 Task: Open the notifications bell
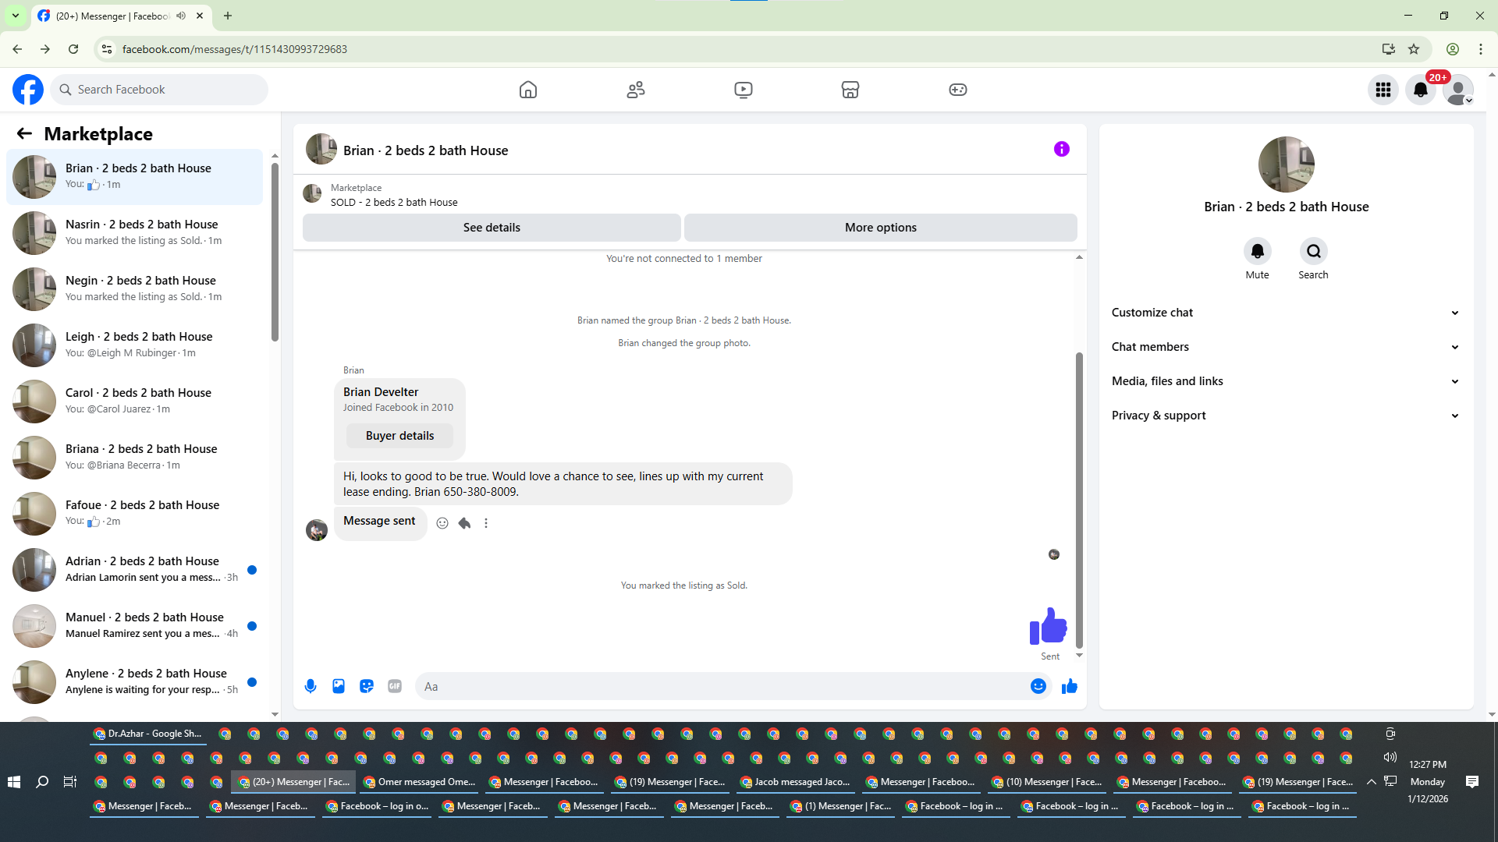pos(1421,90)
